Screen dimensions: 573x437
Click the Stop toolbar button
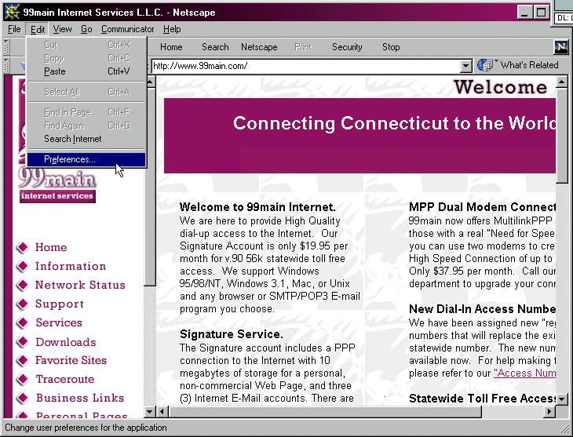391,47
